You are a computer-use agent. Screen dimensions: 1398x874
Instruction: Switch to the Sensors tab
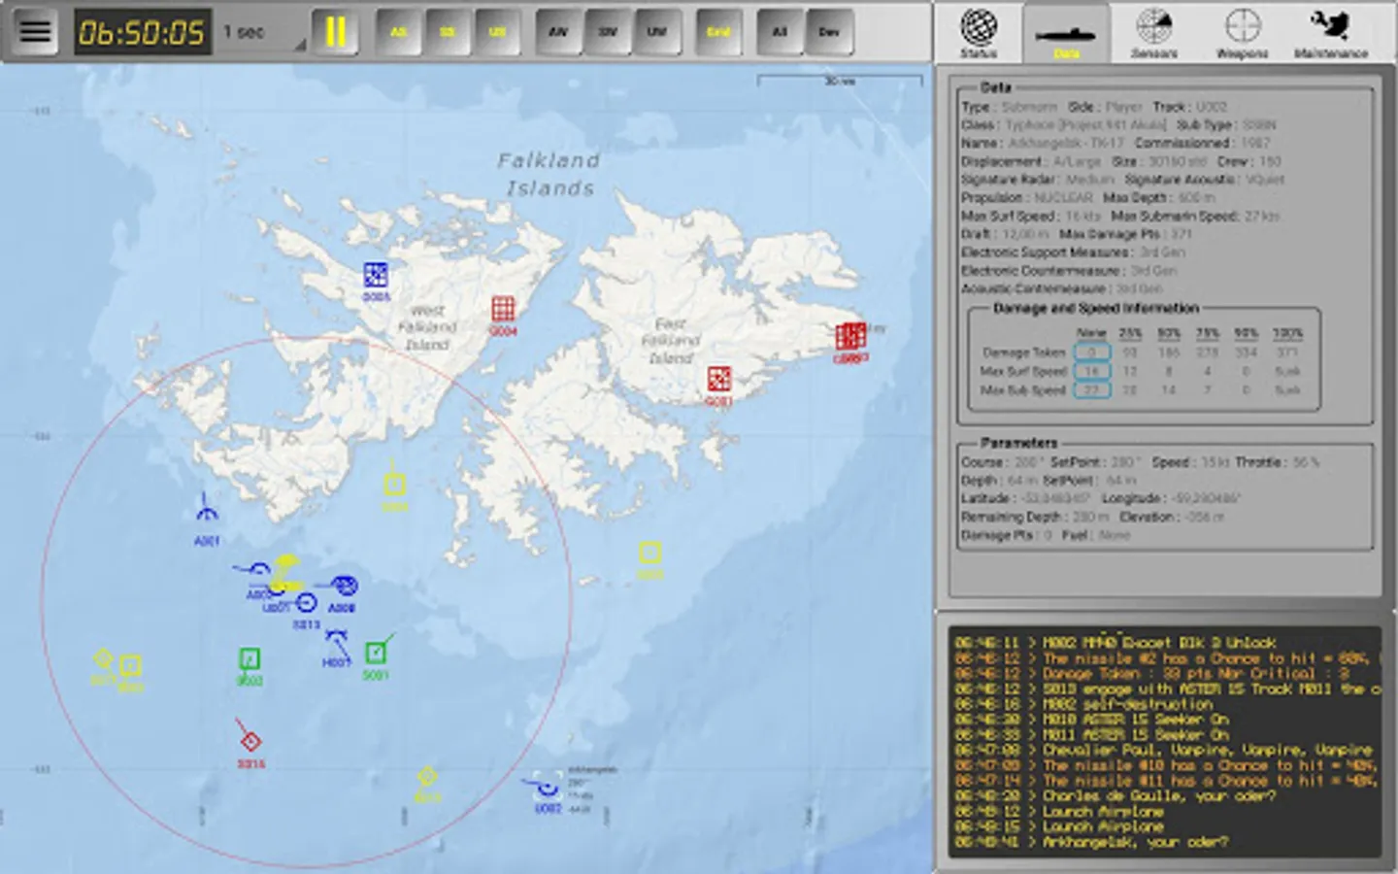point(1153,32)
